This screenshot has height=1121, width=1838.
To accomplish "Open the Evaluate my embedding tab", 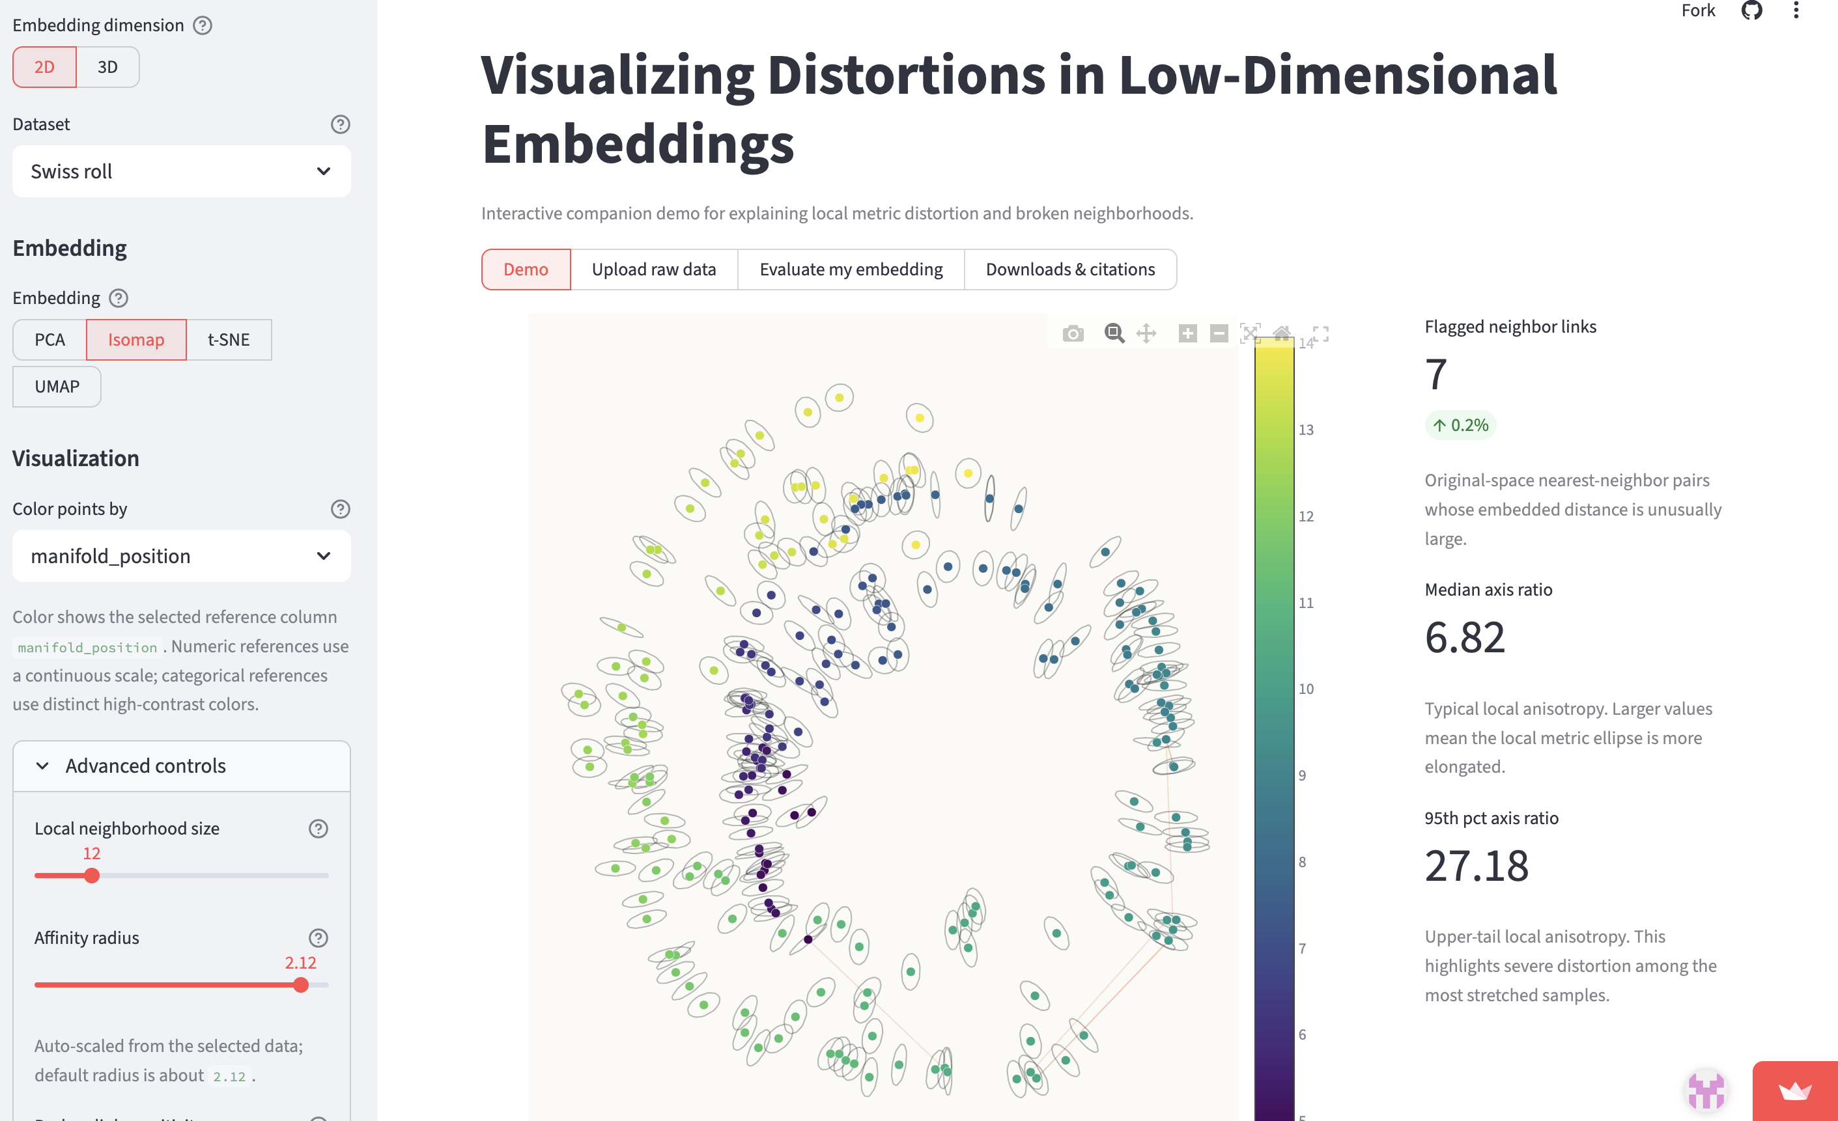I will coord(851,269).
